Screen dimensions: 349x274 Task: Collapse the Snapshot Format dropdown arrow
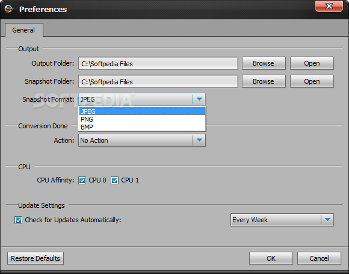click(199, 99)
